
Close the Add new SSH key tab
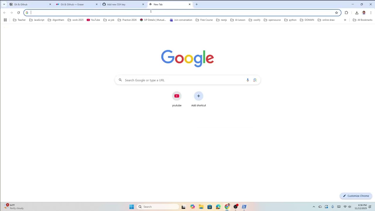[143, 4]
